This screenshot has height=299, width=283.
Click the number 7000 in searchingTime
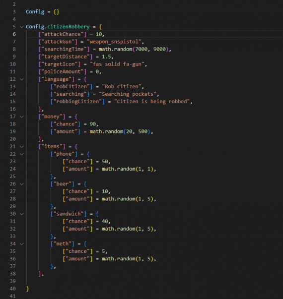click(x=141, y=49)
